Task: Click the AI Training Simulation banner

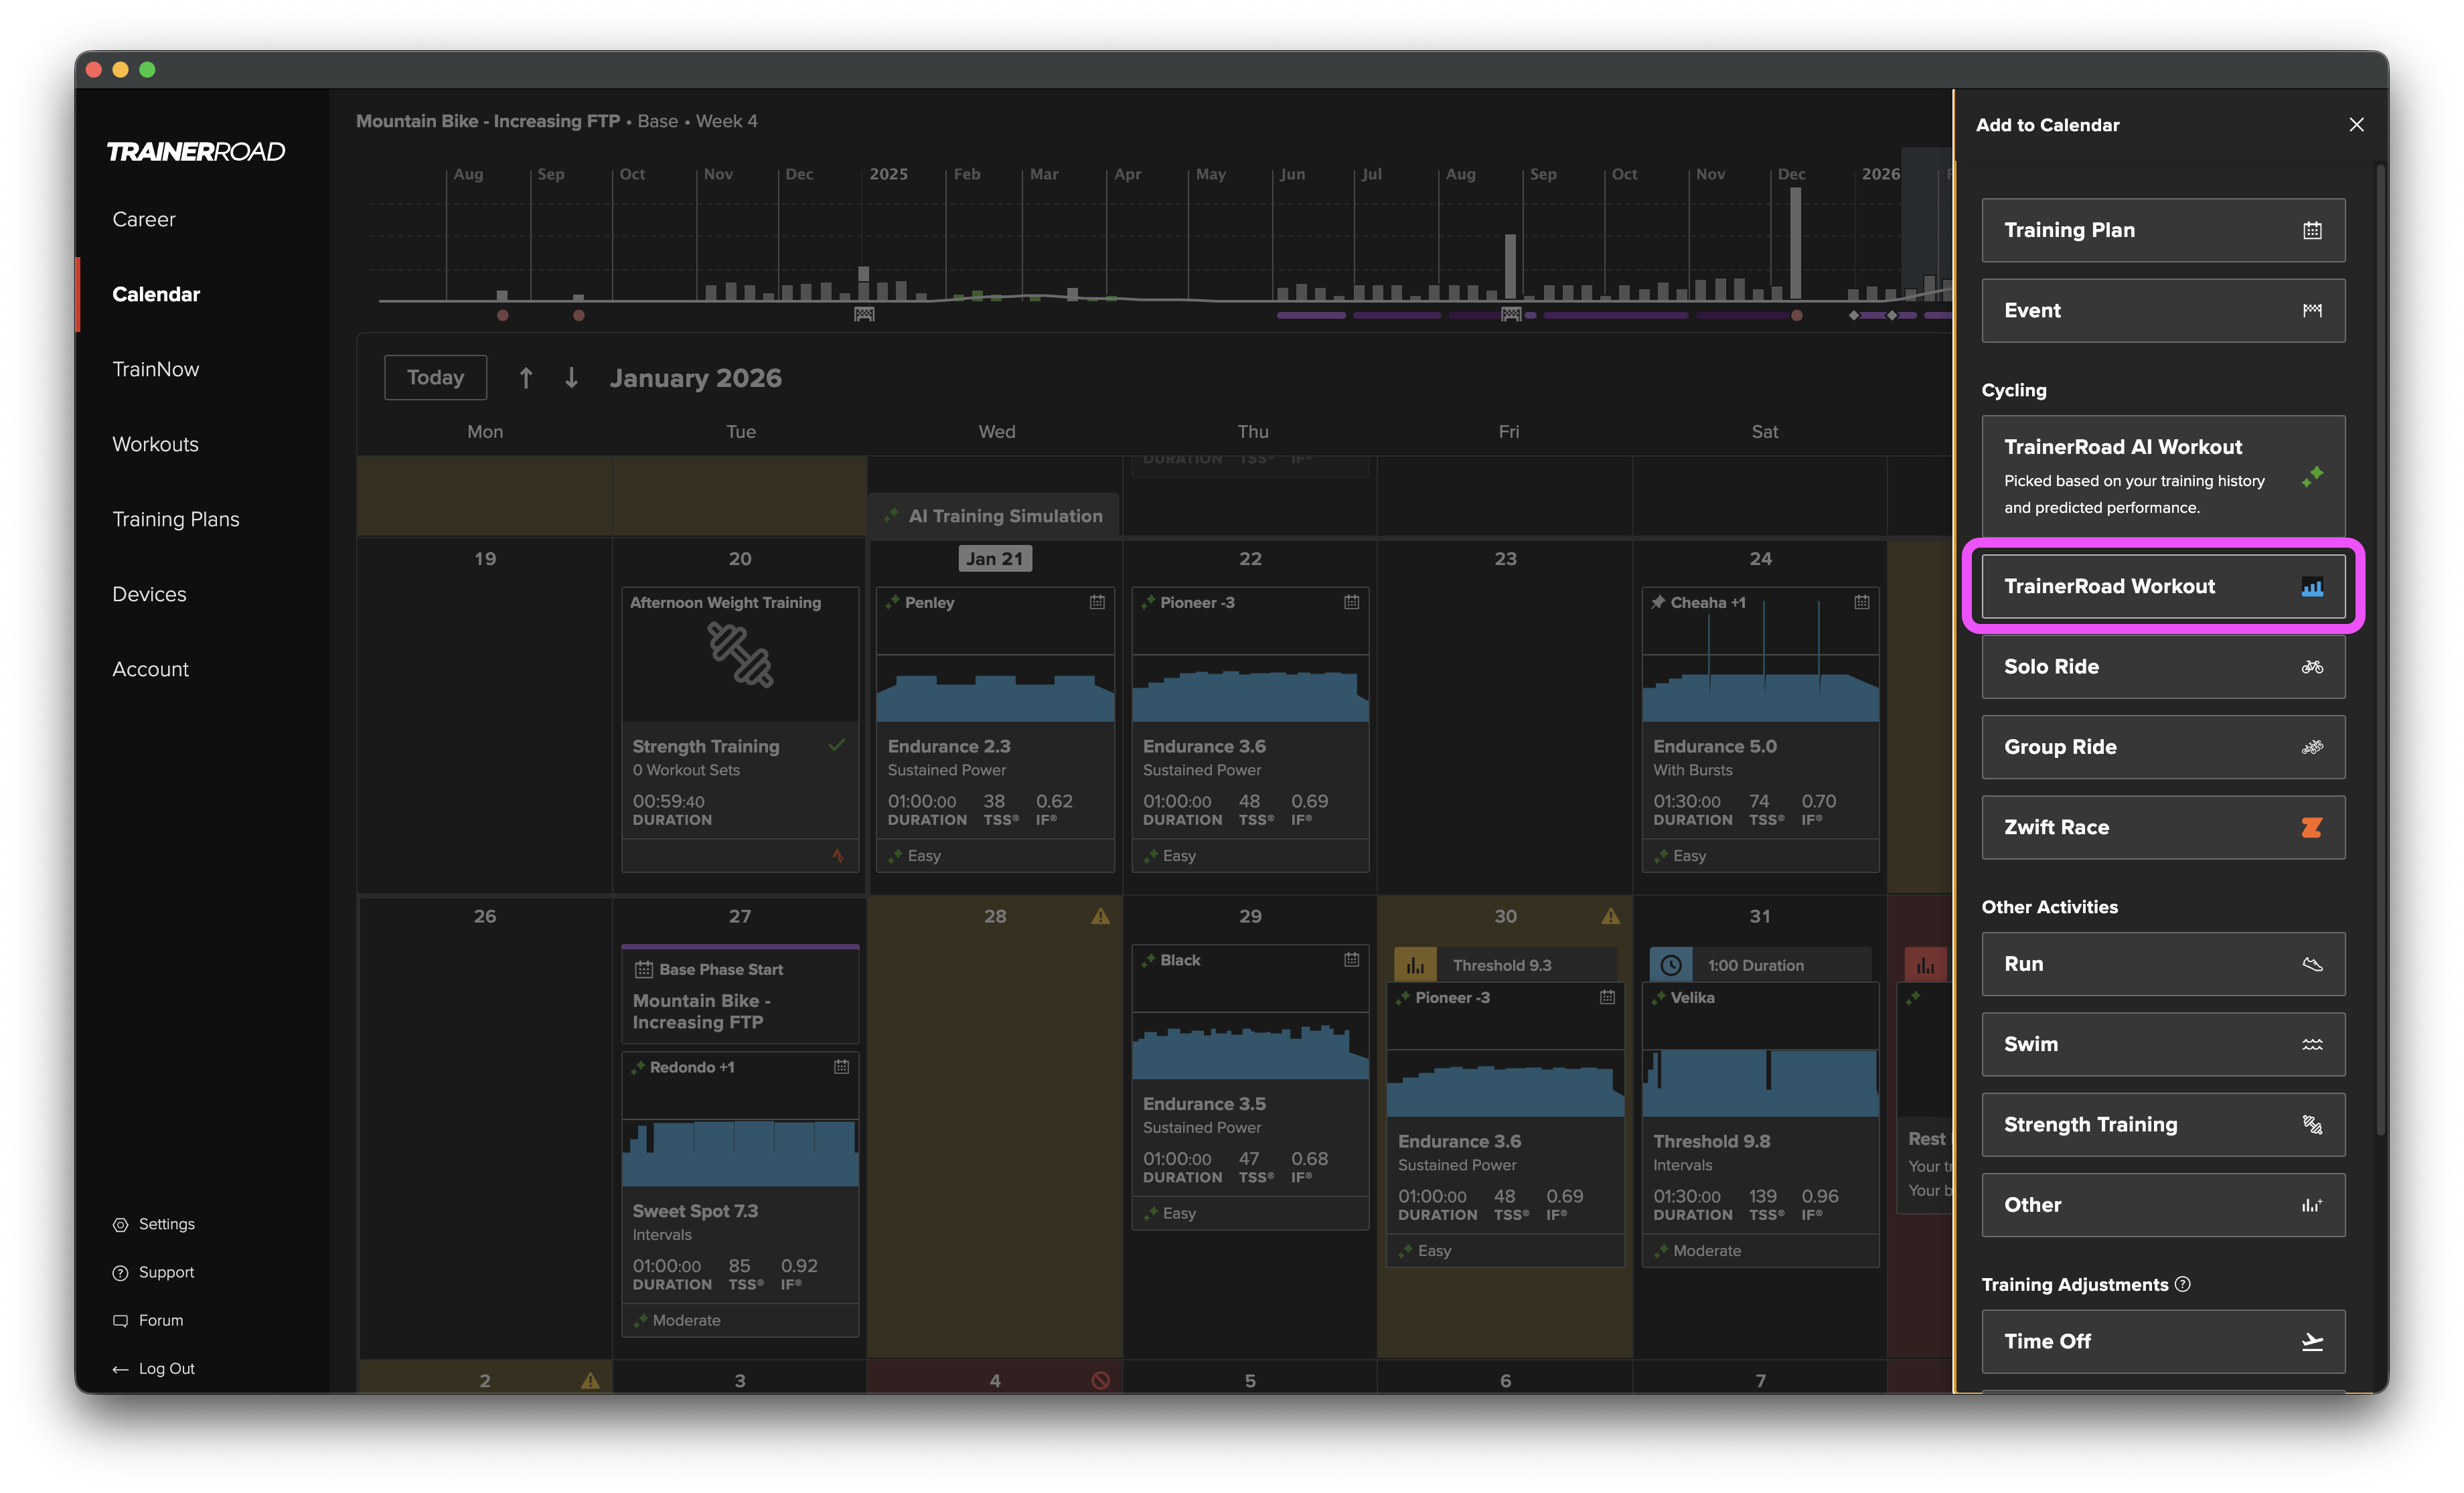Action: (x=994, y=516)
